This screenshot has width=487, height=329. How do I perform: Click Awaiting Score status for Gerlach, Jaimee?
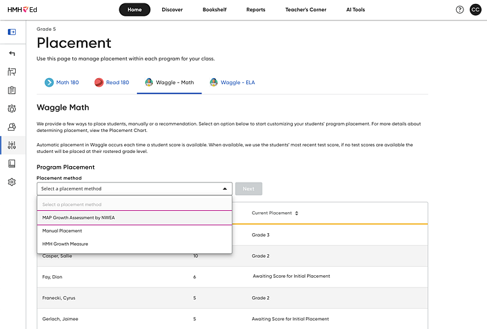[x=290, y=318]
